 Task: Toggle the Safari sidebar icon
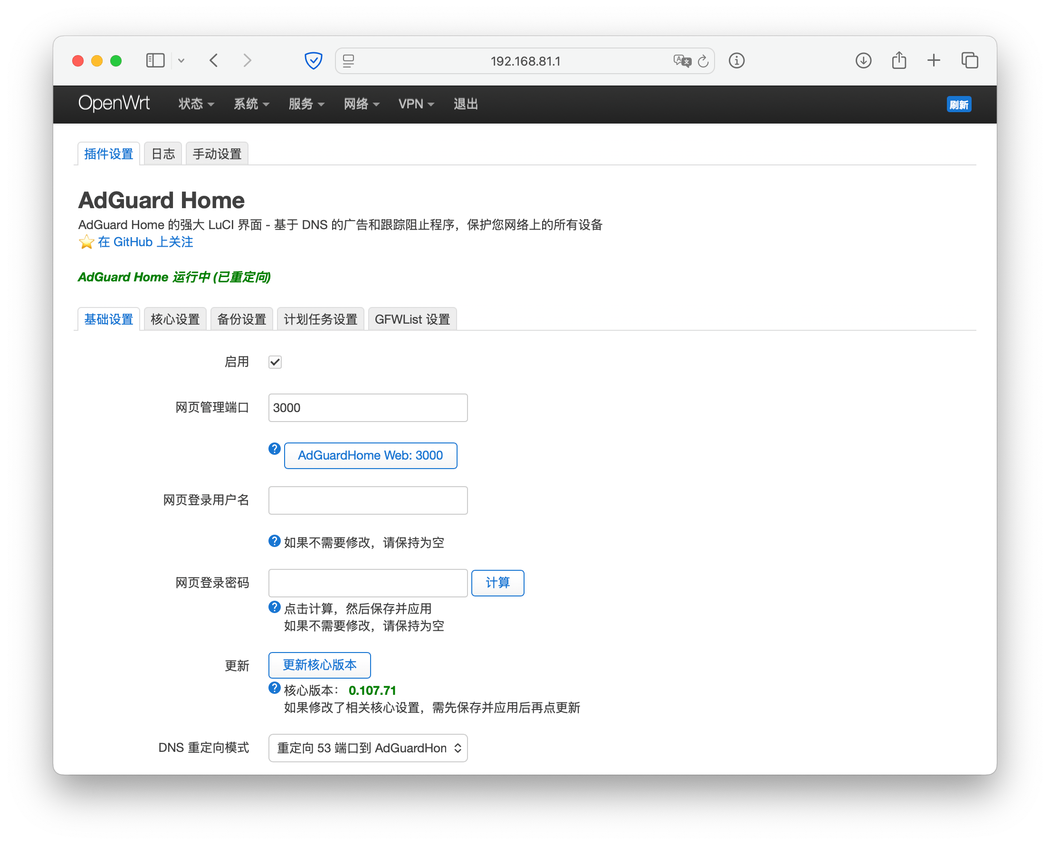155,60
